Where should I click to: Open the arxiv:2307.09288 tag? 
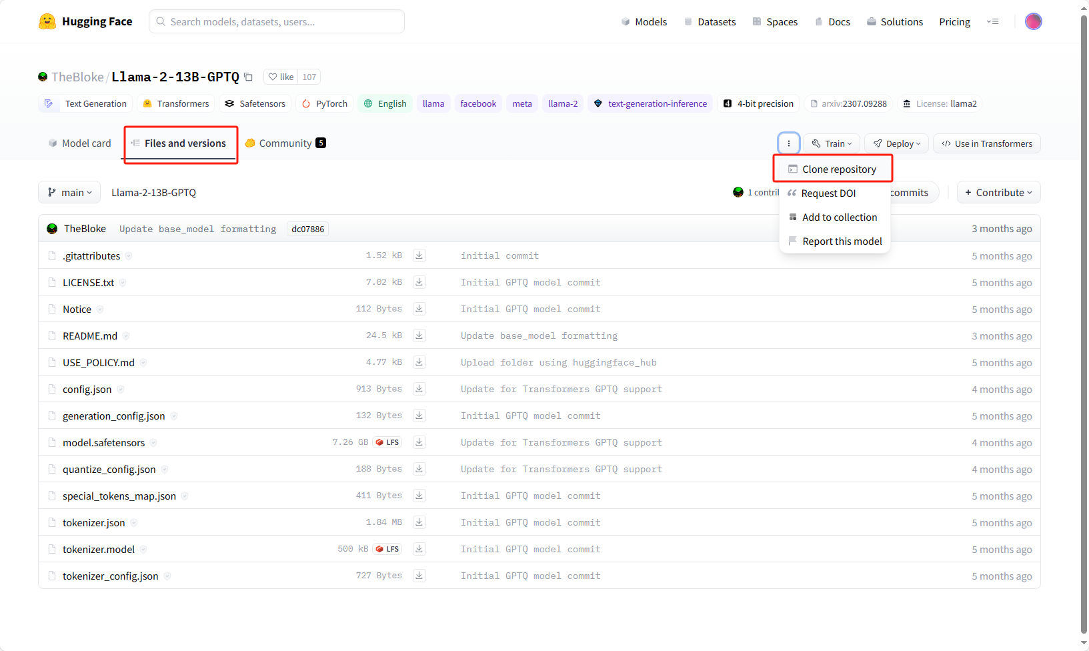848,103
